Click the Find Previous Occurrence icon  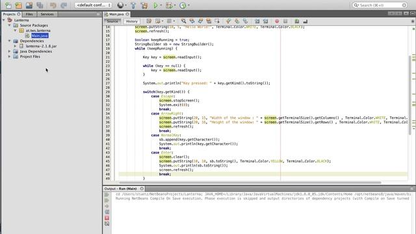point(192,21)
